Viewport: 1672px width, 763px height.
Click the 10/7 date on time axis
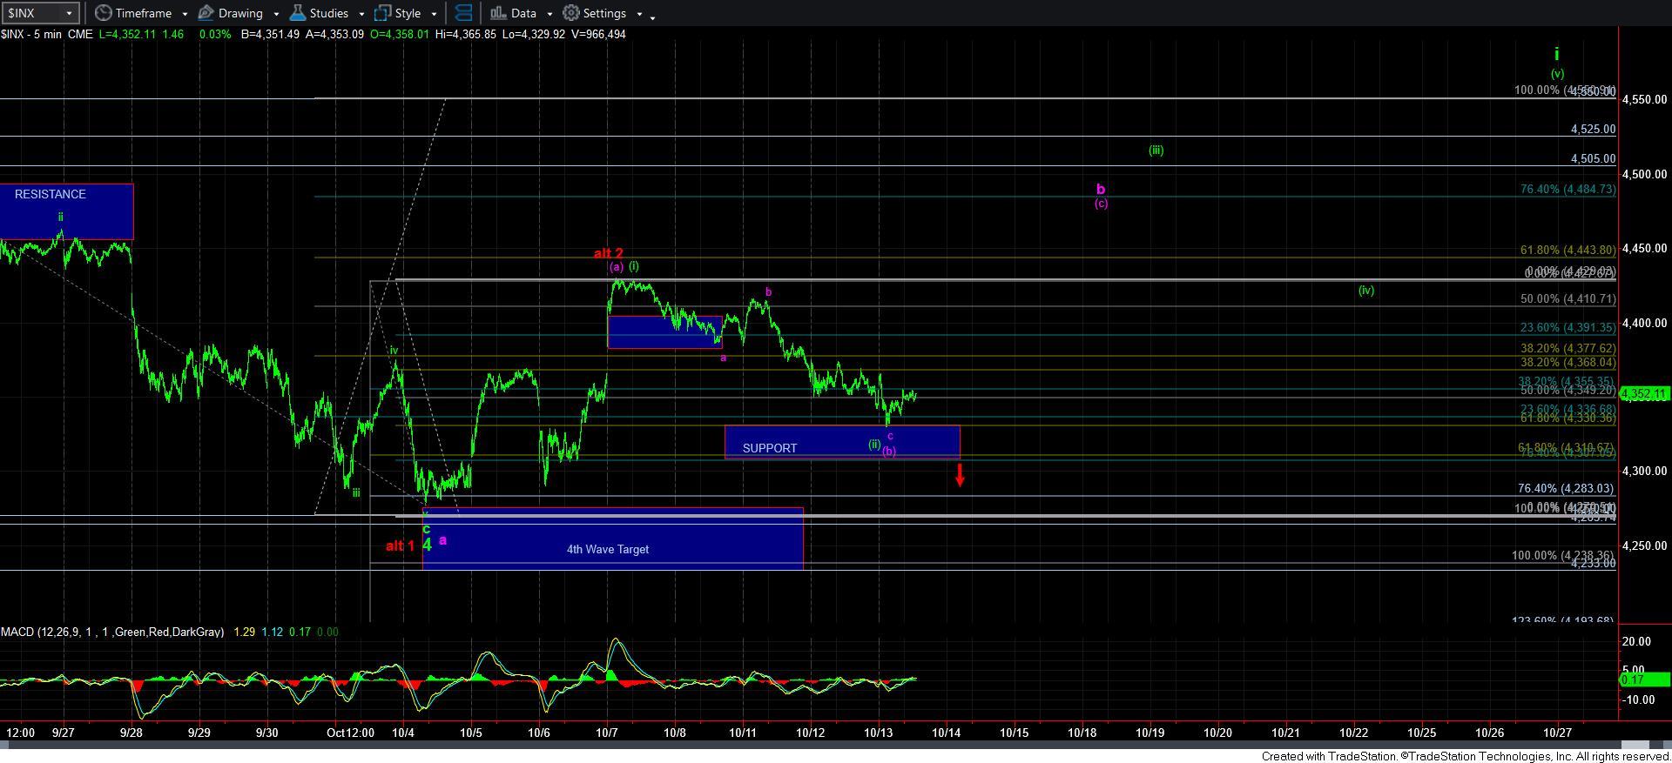pyautogui.click(x=607, y=733)
